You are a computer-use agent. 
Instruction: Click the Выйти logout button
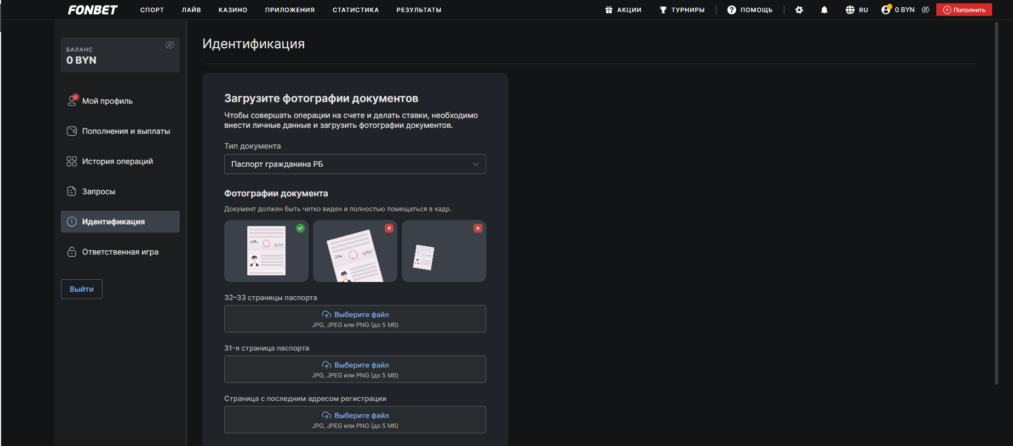(x=82, y=289)
